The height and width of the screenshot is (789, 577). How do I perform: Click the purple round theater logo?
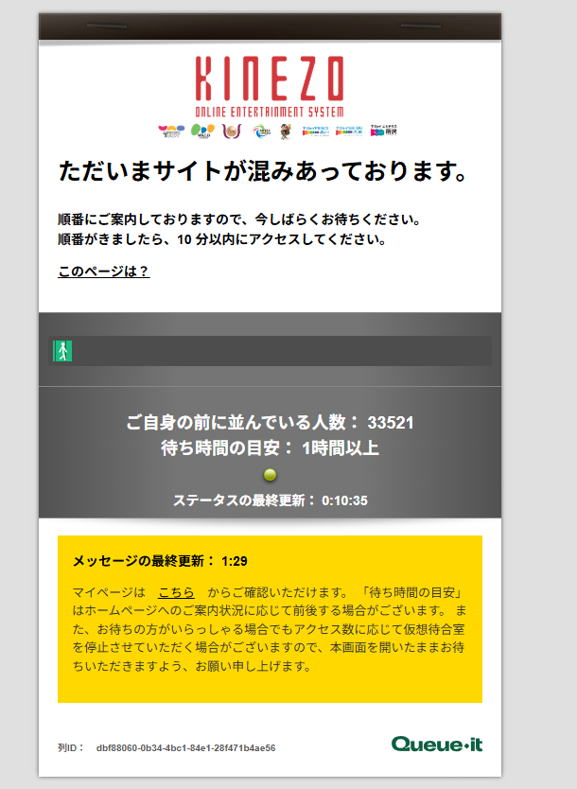click(x=232, y=131)
